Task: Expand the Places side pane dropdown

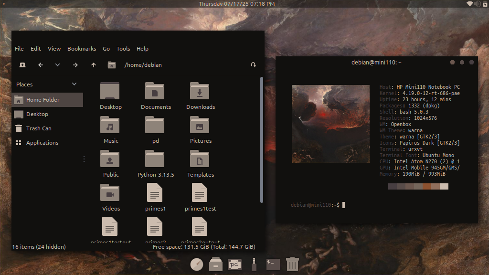Action: (x=74, y=84)
